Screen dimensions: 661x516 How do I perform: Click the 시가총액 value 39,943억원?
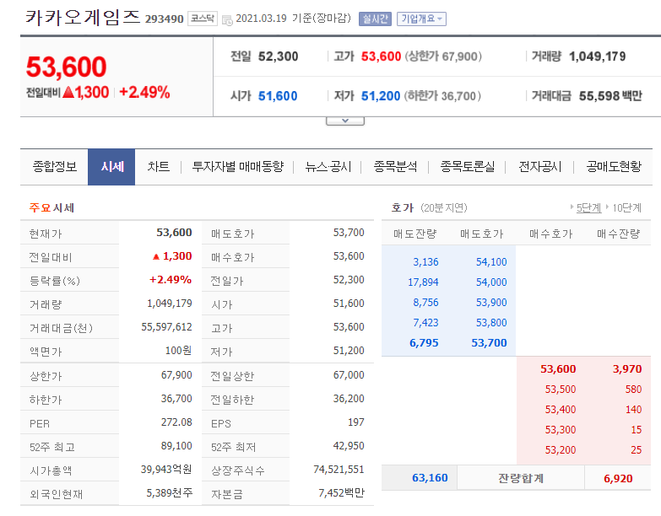click(166, 470)
